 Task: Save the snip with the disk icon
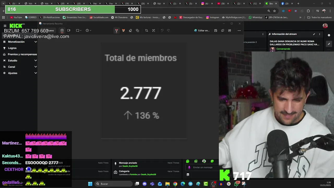pos(216,31)
